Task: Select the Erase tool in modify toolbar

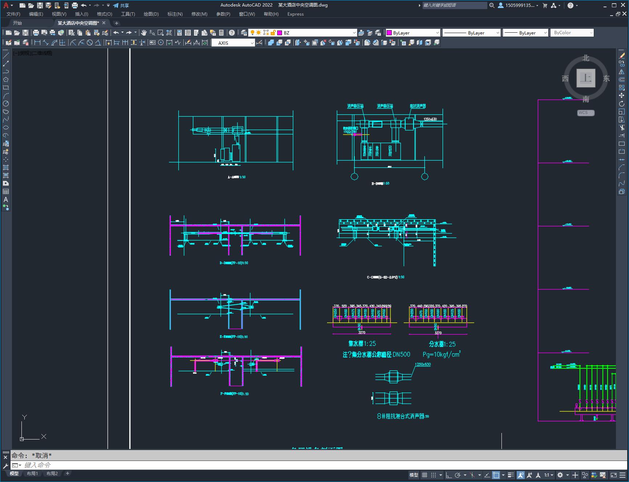Action: [622, 56]
